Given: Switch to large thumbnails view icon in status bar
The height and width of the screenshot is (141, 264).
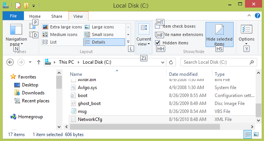Looking at the screenshot, I should point(256,134).
